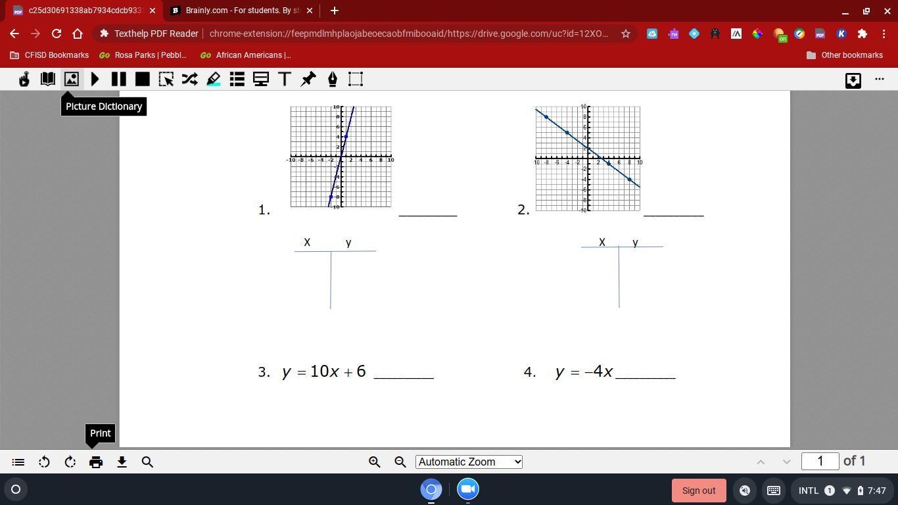Open the blue diamond extension
The image size is (898, 505).
coord(694,34)
